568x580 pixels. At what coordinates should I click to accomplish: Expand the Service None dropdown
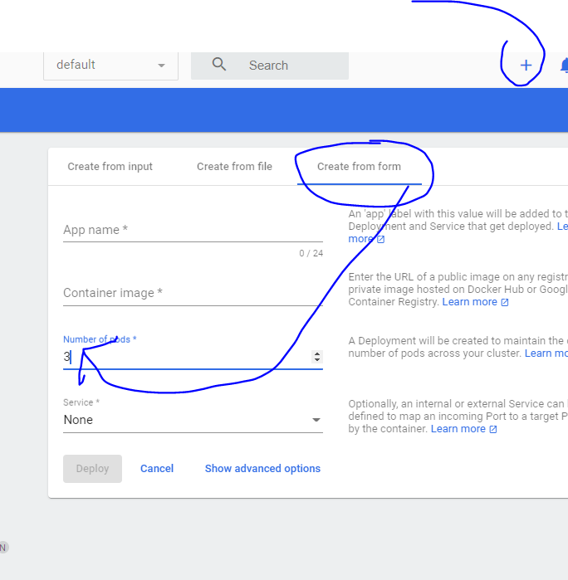click(193, 420)
